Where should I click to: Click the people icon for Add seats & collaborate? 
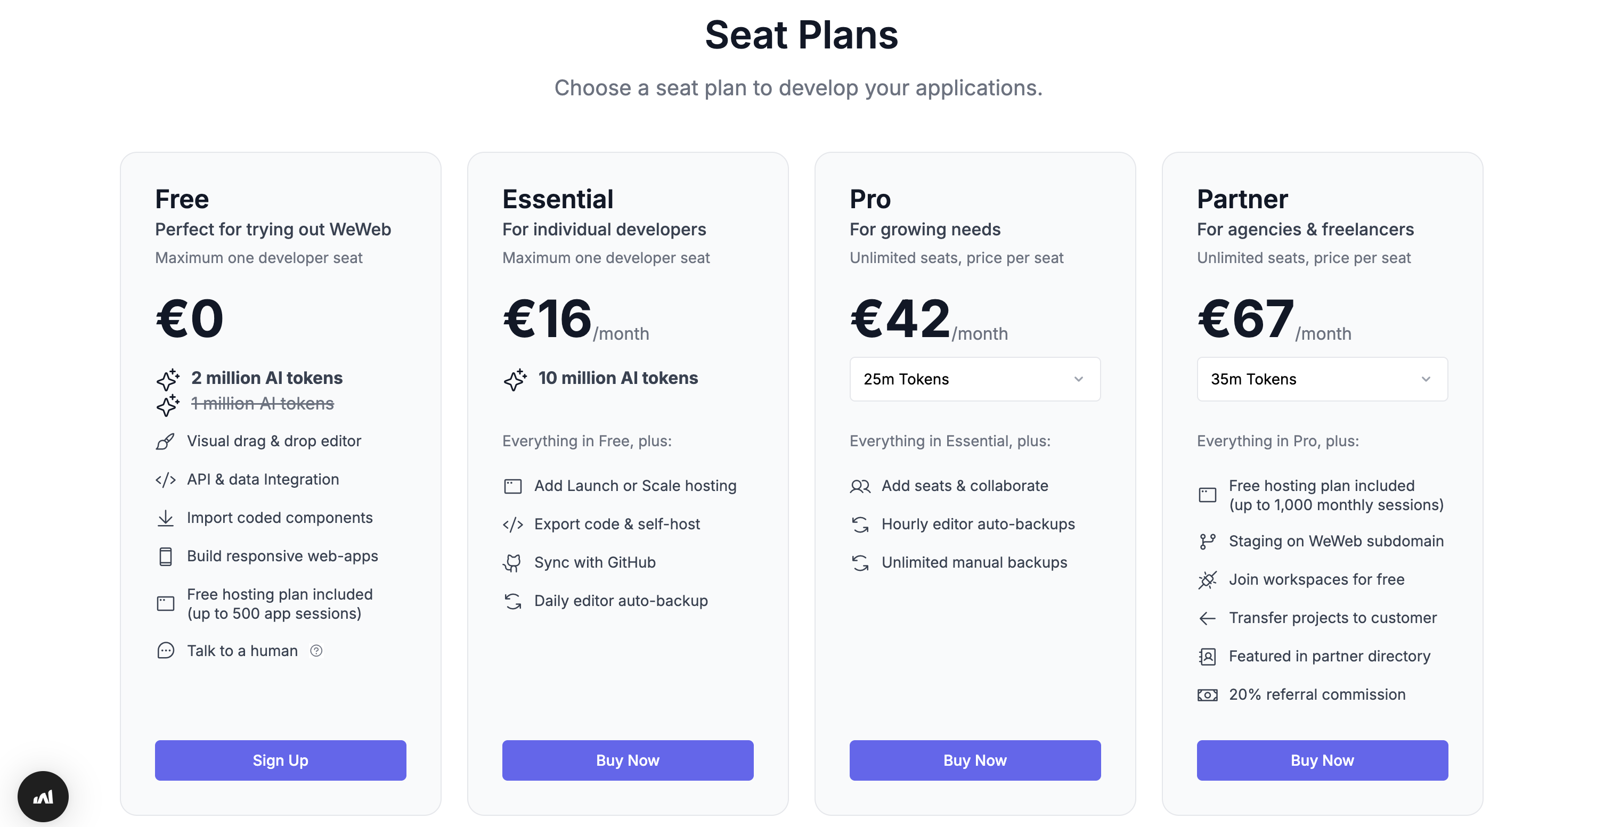860,487
